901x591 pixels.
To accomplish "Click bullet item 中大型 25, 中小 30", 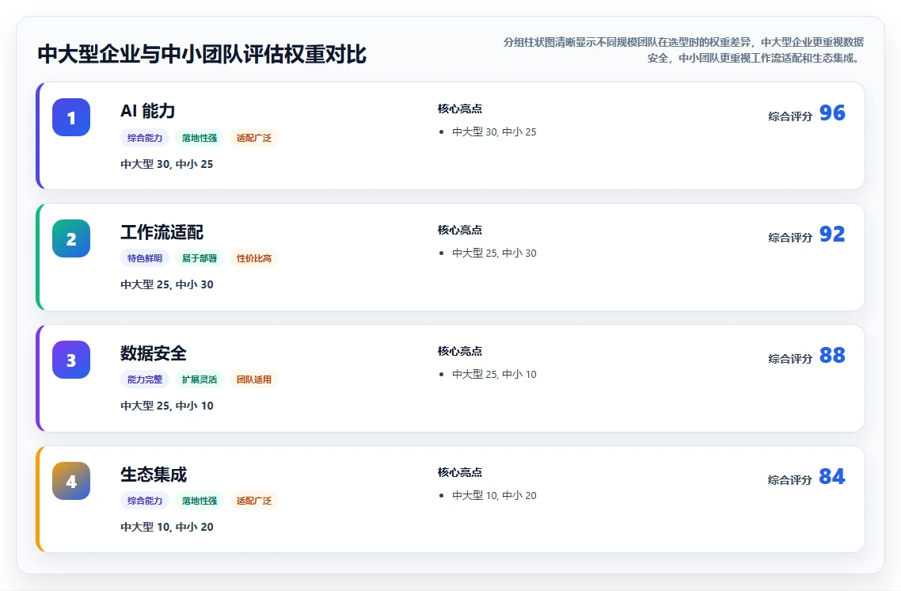I will [x=494, y=254].
